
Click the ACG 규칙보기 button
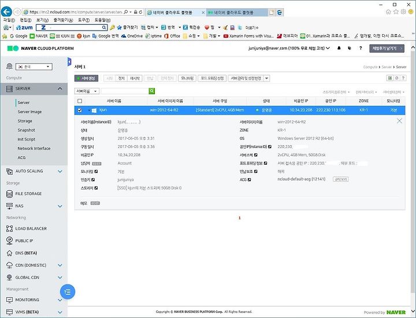click(341, 179)
